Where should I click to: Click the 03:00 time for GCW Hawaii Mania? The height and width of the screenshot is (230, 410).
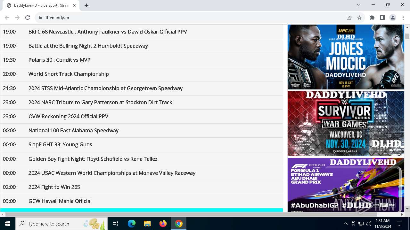pyautogui.click(x=9, y=201)
